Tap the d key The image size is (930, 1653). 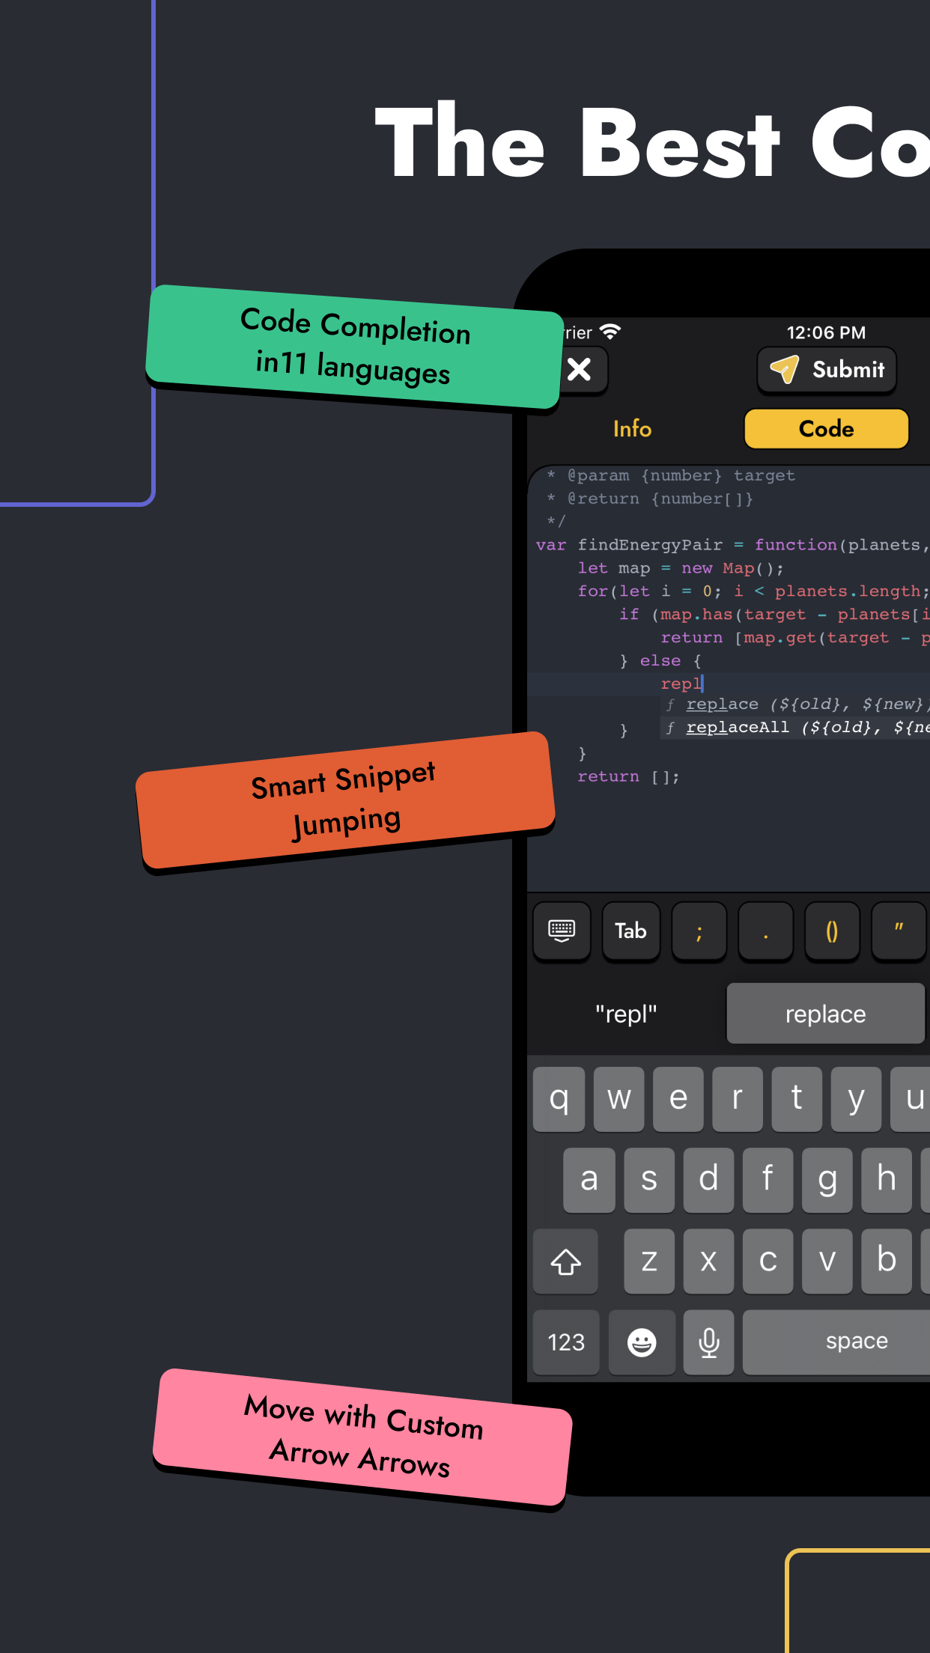(708, 1180)
